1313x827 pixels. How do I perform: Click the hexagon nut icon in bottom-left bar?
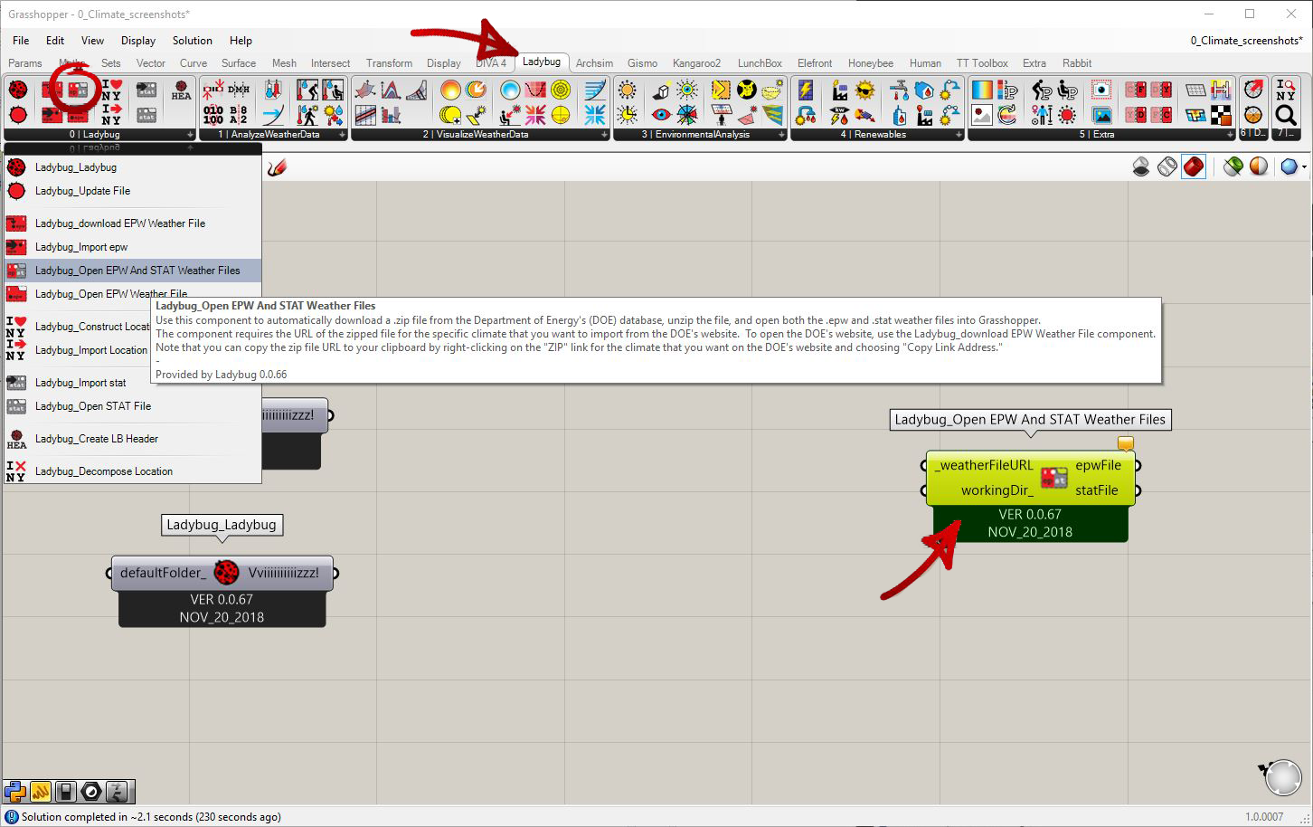click(91, 792)
